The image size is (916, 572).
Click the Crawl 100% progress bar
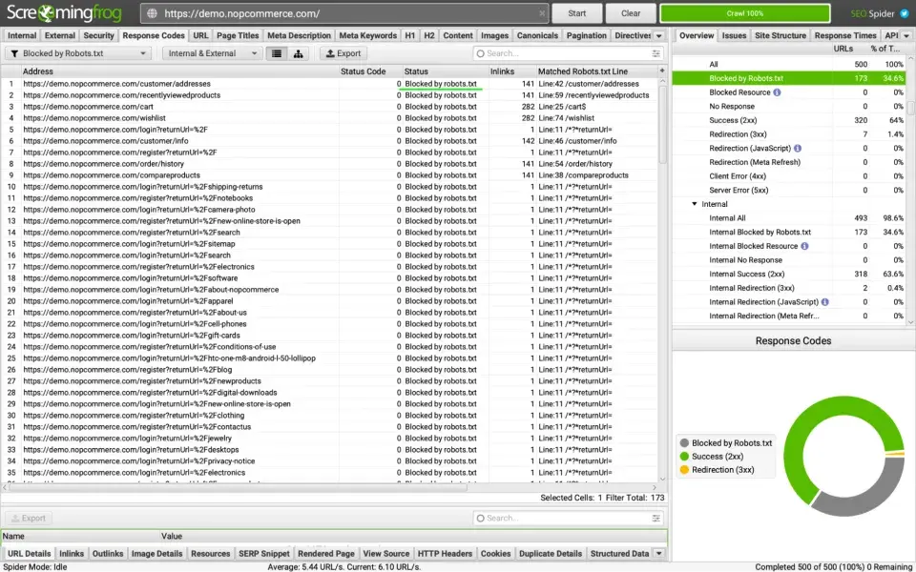pyautogui.click(x=745, y=13)
